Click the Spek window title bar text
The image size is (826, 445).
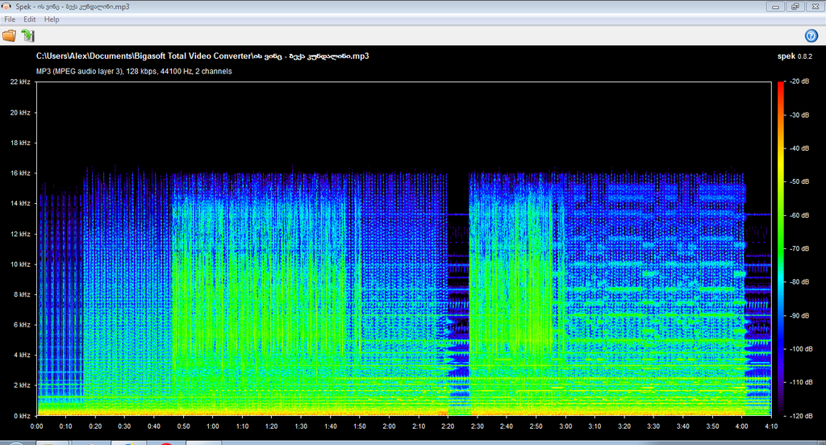72,6
